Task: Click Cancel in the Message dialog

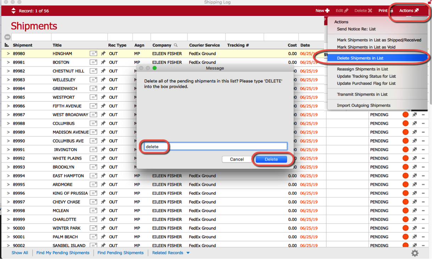Action: point(237,159)
